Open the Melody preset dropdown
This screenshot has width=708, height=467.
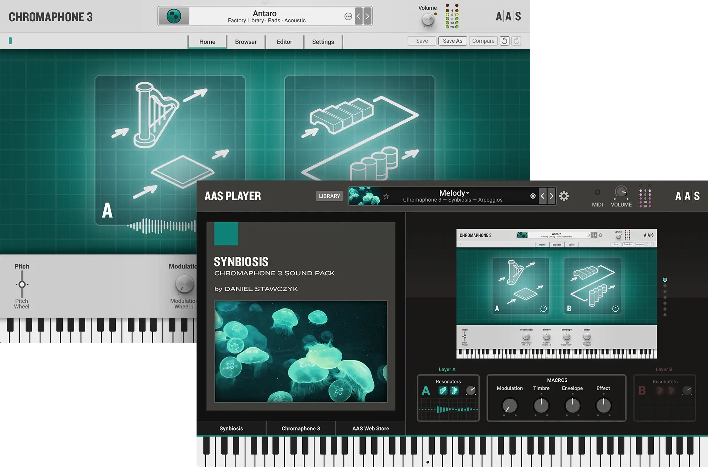(454, 193)
